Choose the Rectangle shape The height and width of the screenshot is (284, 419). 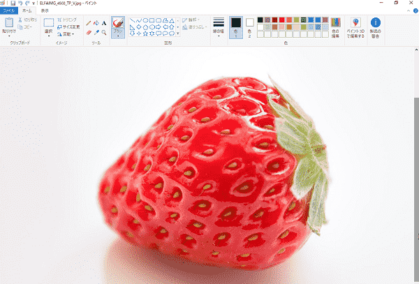click(152, 20)
